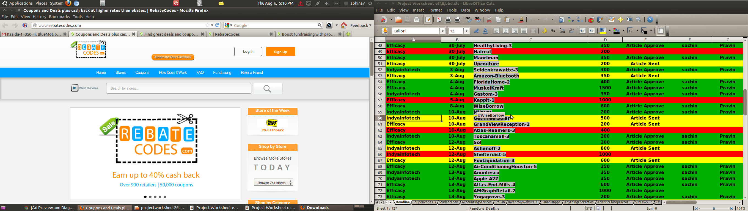Insert hyperlink via globe icon
Viewport: 748px width, 211px height.
pyautogui.click(x=562, y=20)
